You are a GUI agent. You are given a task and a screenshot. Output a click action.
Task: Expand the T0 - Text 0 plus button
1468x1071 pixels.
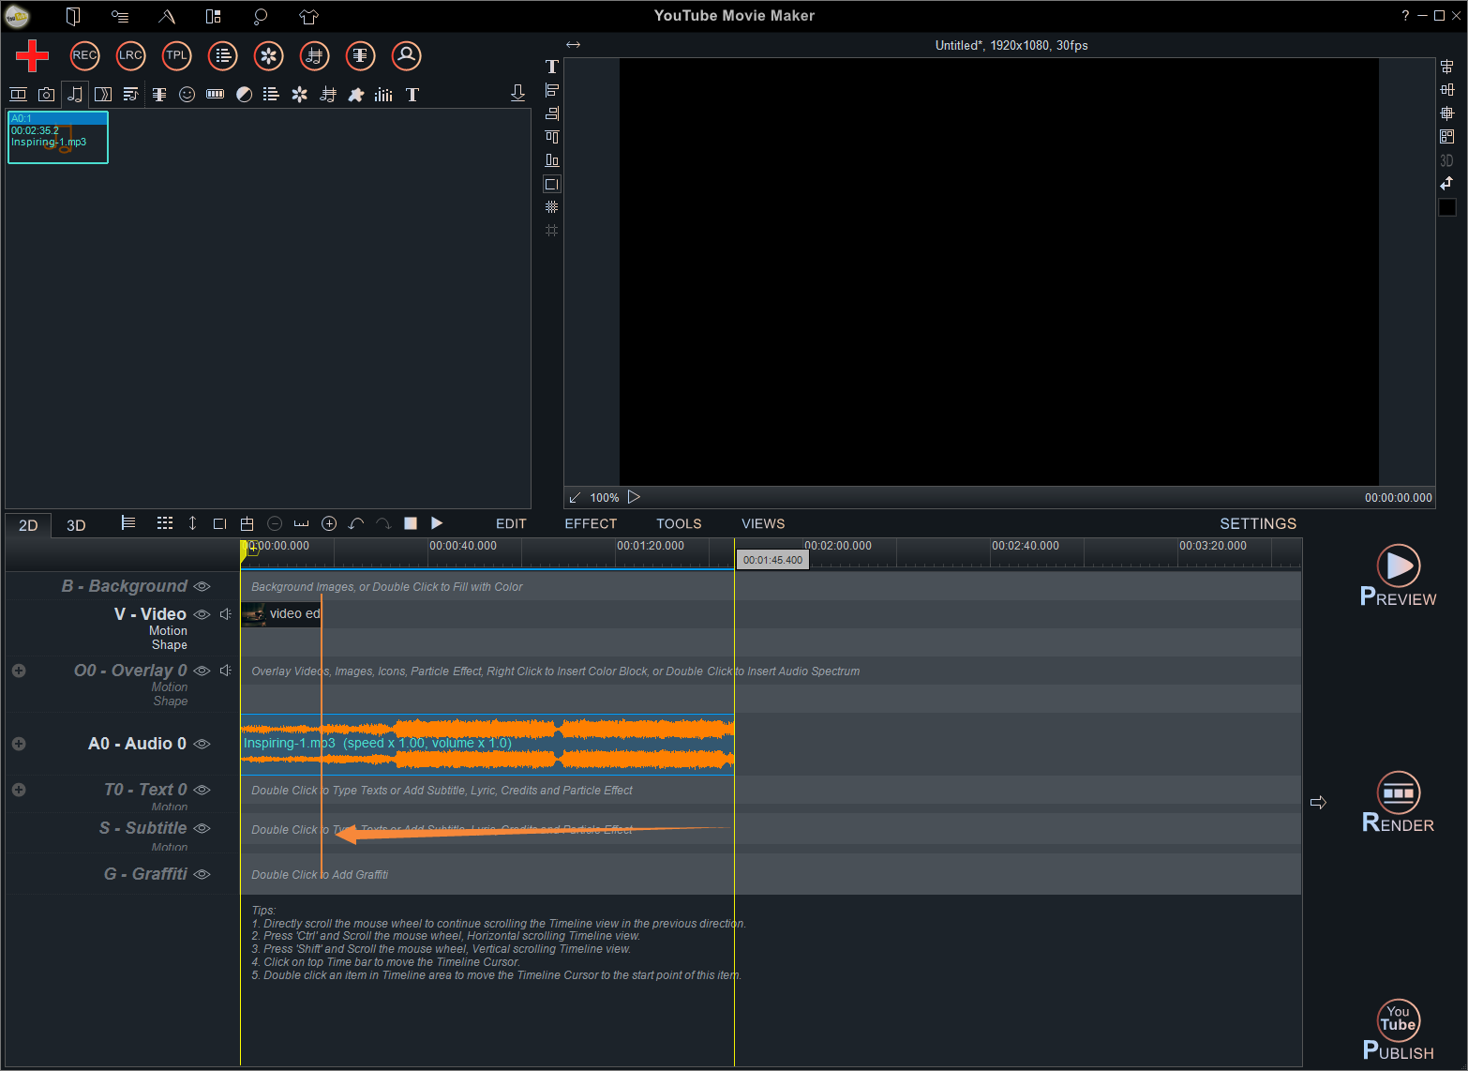point(19,790)
